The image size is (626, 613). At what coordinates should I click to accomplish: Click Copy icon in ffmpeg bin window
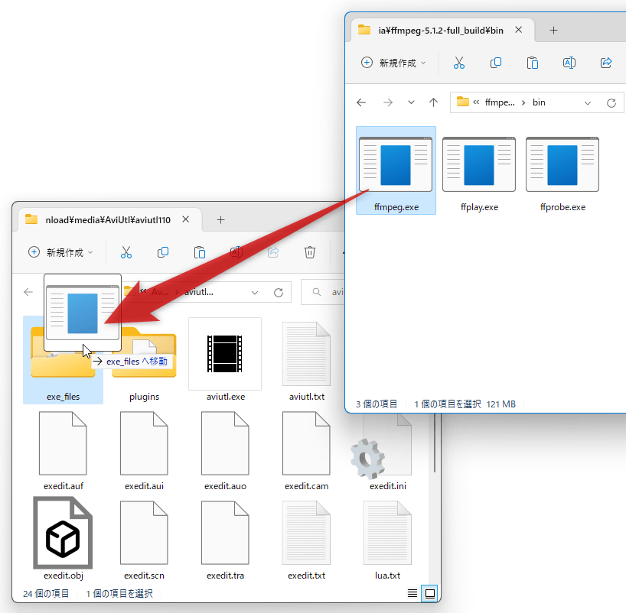tap(495, 63)
